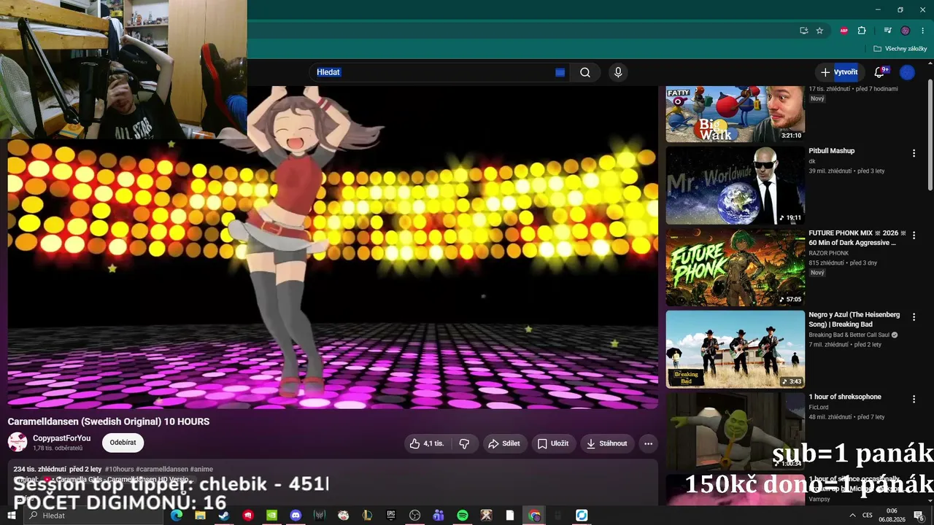Click the YouTube search magnifier button

click(585, 72)
